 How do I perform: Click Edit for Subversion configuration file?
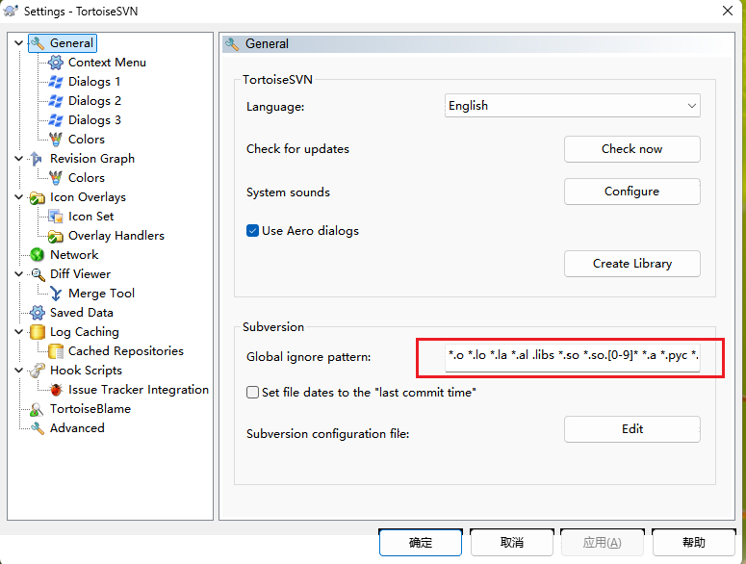(631, 429)
